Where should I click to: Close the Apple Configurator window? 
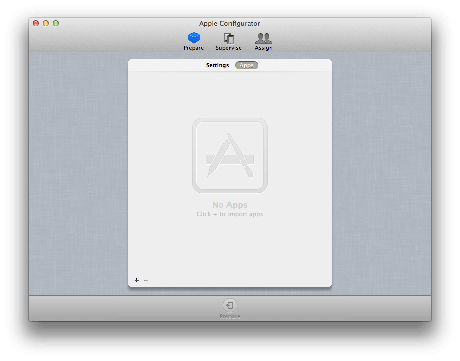point(36,23)
